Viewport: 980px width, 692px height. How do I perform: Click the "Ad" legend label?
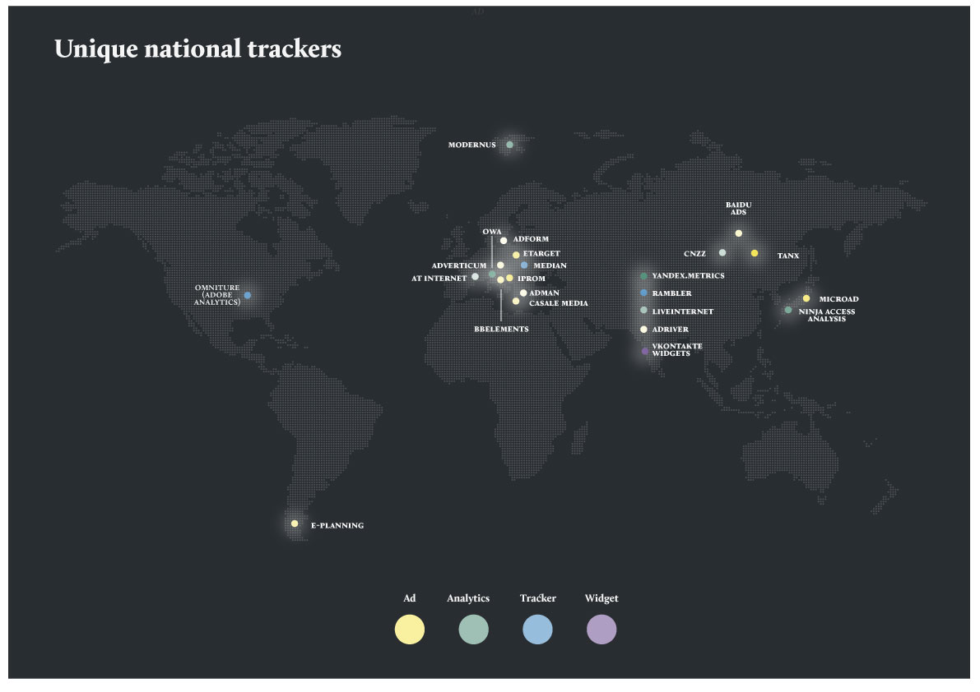[x=410, y=598]
